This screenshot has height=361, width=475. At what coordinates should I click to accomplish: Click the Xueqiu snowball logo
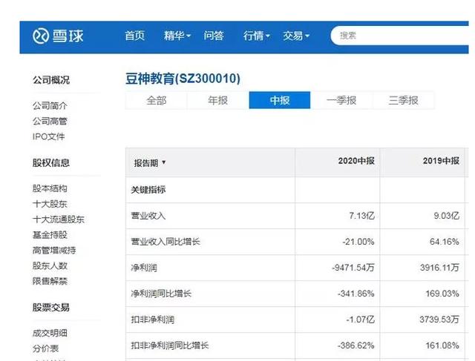pos(58,36)
